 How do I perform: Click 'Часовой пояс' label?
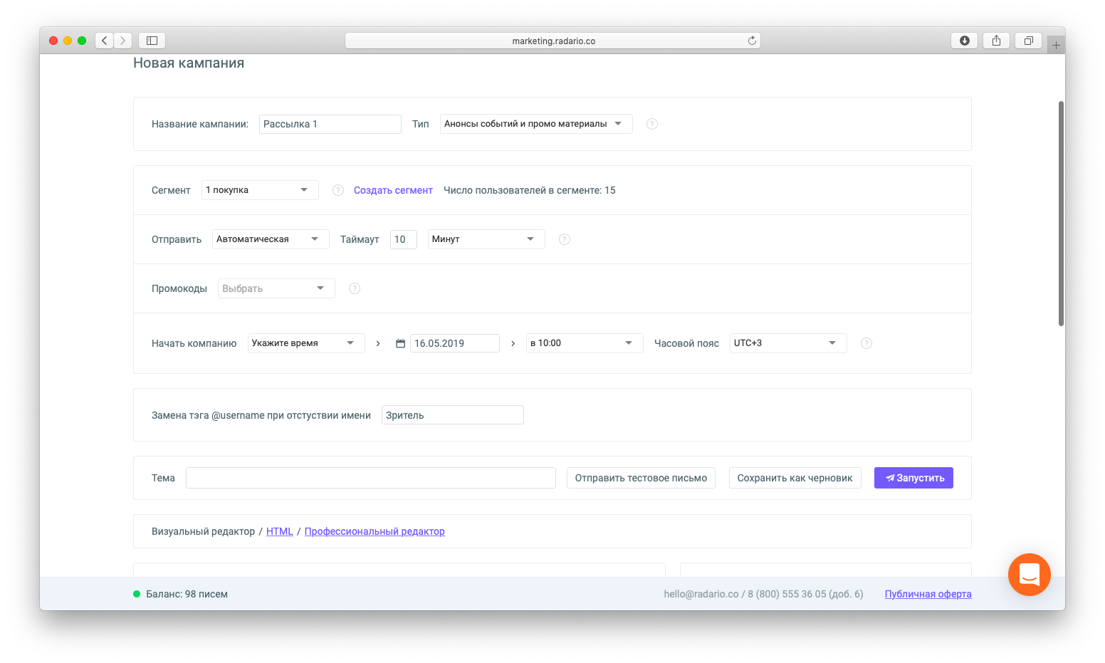(x=686, y=343)
